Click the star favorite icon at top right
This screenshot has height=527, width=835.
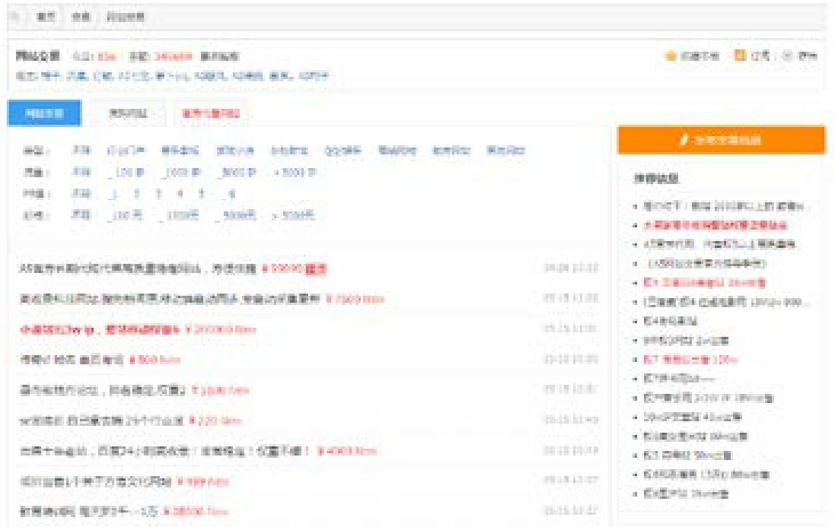click(x=671, y=56)
